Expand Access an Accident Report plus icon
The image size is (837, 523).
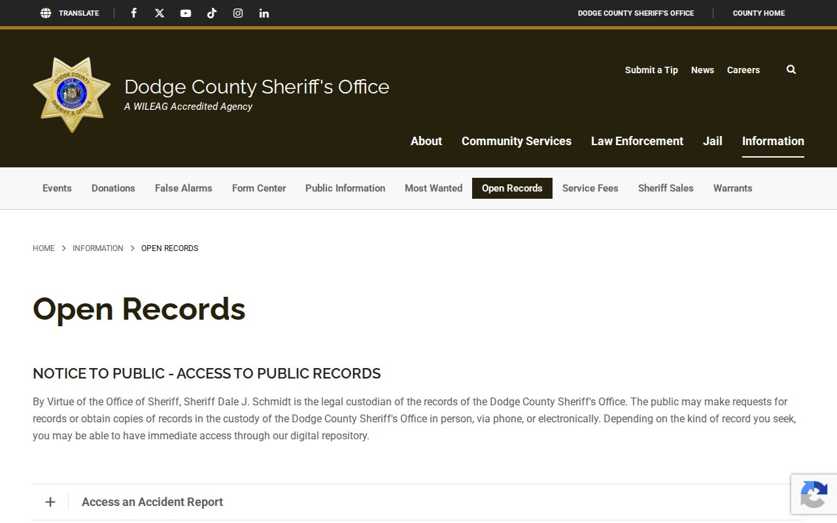[x=50, y=502]
